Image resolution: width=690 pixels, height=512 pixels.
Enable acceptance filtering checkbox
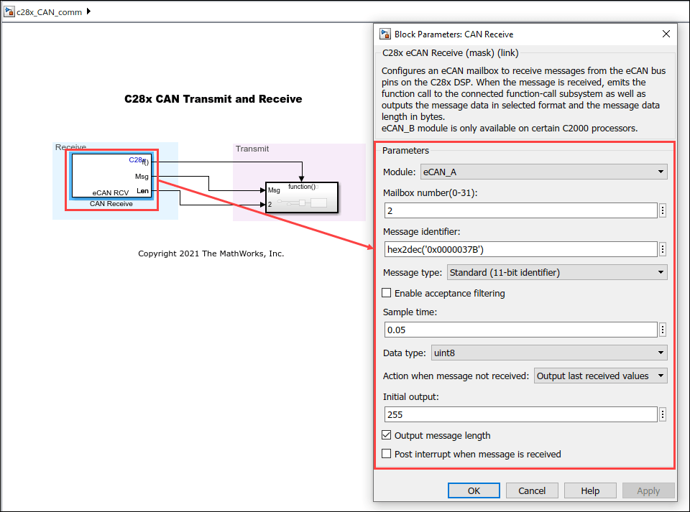pyautogui.click(x=387, y=293)
